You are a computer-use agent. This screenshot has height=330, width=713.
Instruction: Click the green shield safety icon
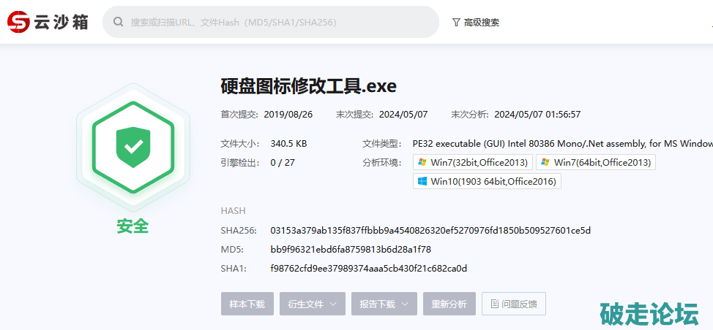(132, 147)
